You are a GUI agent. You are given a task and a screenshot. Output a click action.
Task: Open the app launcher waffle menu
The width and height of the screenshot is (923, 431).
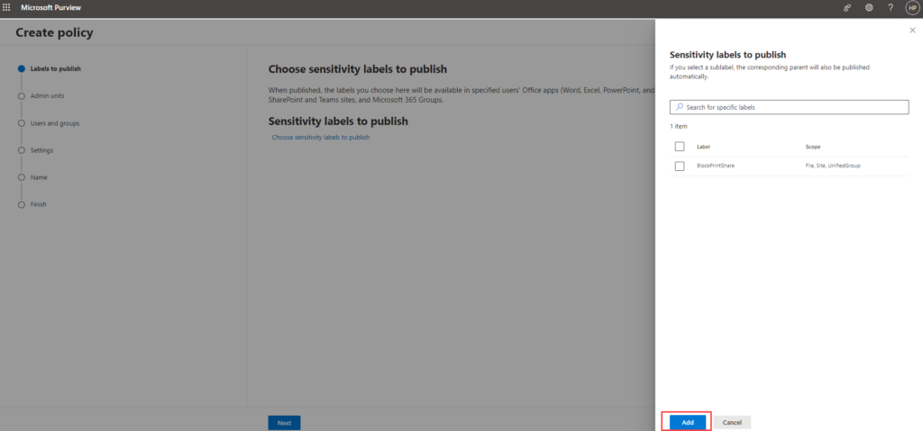7,7
